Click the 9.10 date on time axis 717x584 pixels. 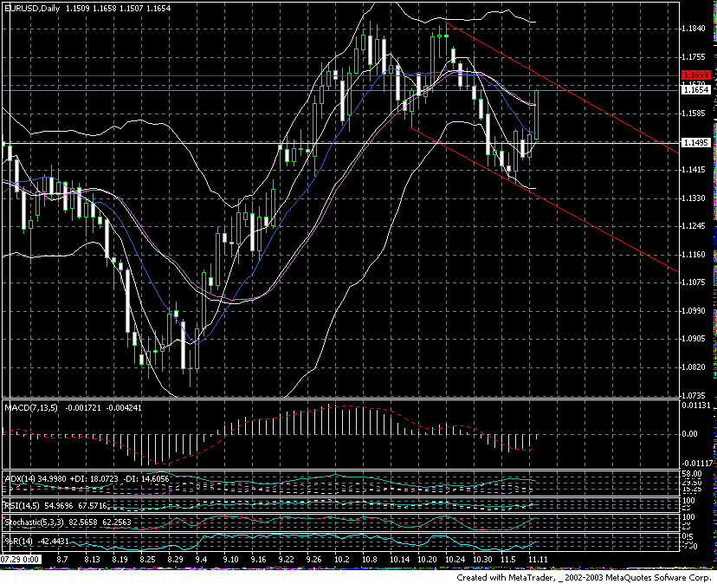tap(231, 559)
